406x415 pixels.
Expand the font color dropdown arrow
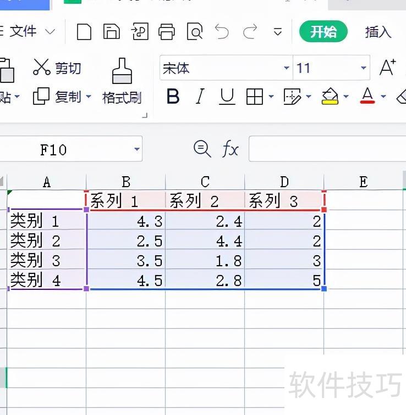point(383,97)
